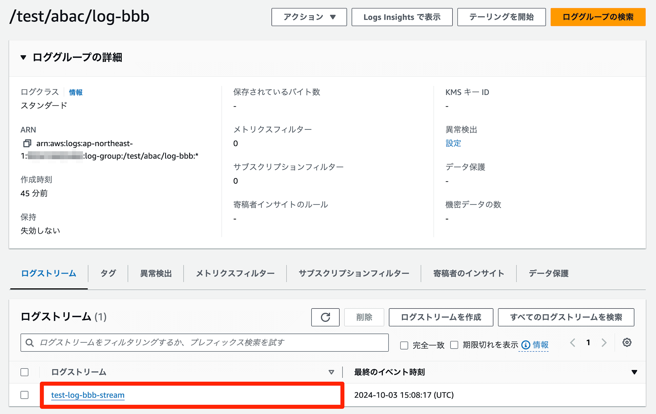The width and height of the screenshot is (656, 414).
Task: Click the search magnifier in filter box
Action: [x=30, y=343]
